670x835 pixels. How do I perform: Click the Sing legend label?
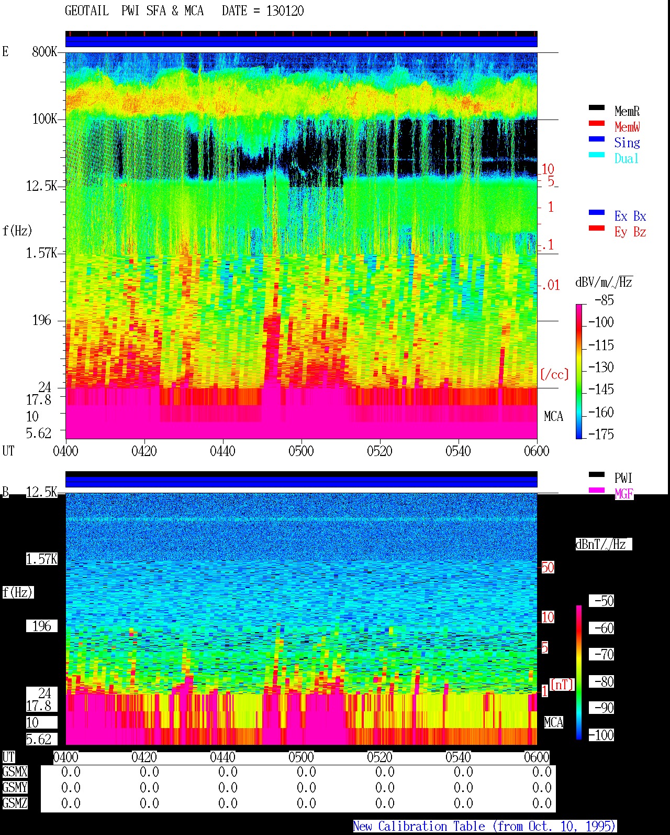(x=627, y=143)
